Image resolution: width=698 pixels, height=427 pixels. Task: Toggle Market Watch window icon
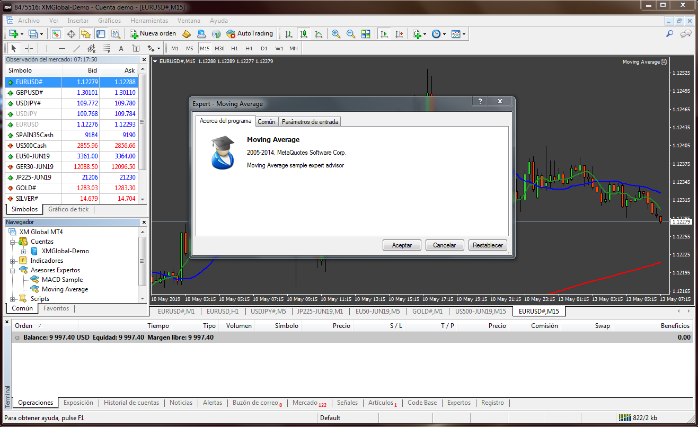pyautogui.click(x=56, y=33)
